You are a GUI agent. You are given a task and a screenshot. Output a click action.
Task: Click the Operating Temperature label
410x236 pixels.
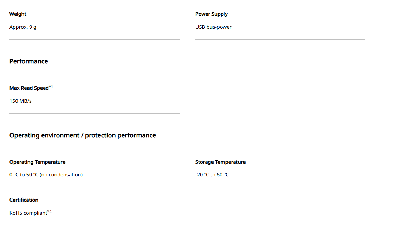point(37,162)
